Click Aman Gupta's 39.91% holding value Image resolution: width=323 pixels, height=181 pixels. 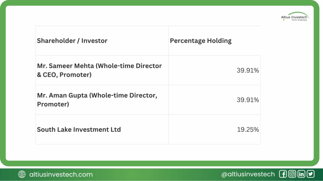(x=248, y=100)
